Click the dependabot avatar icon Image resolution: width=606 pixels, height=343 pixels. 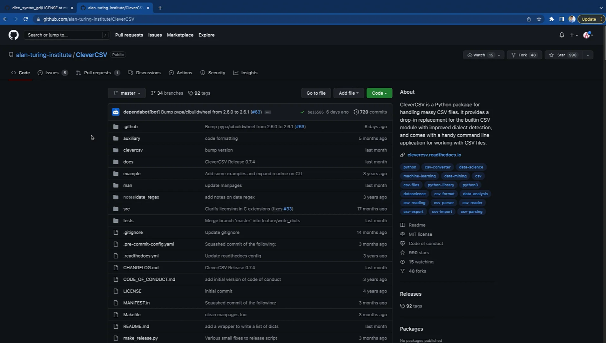pos(116,112)
